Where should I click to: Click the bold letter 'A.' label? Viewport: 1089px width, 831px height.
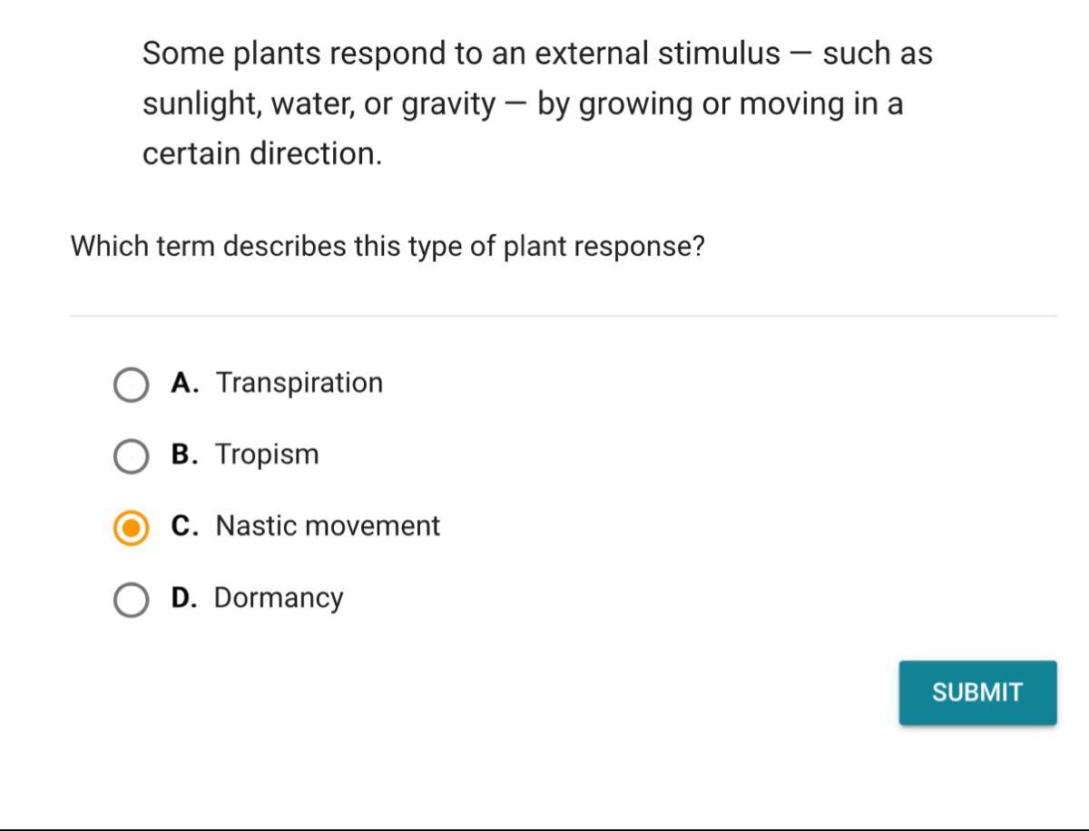click(185, 383)
